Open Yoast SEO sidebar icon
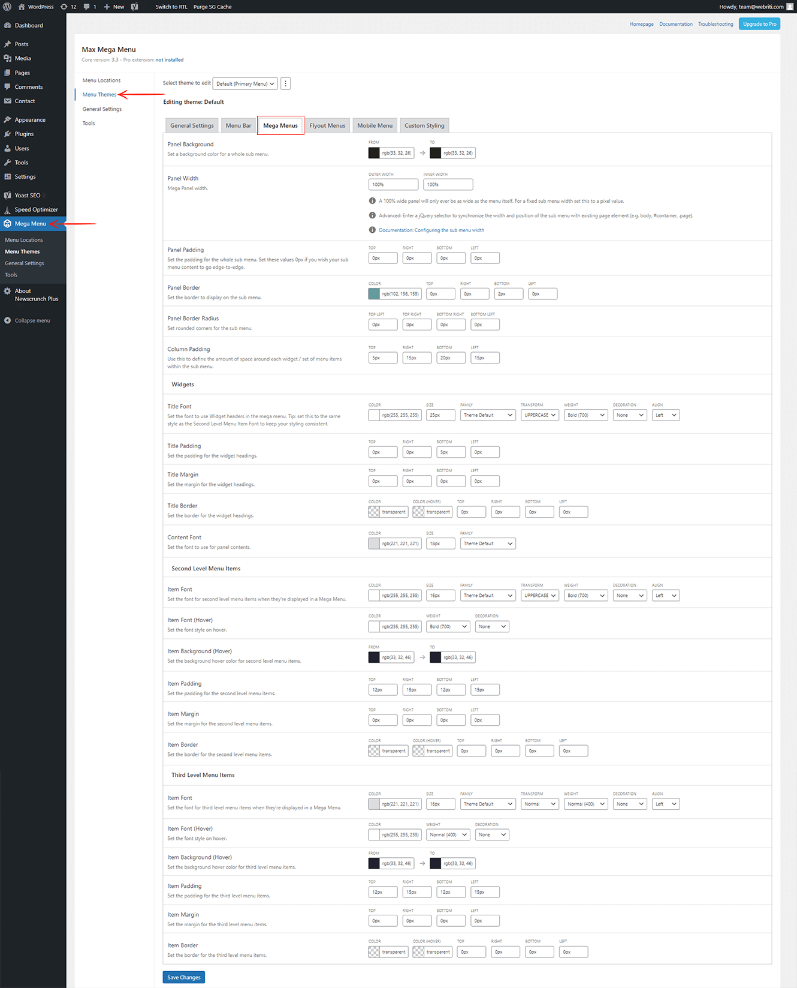 (7, 195)
